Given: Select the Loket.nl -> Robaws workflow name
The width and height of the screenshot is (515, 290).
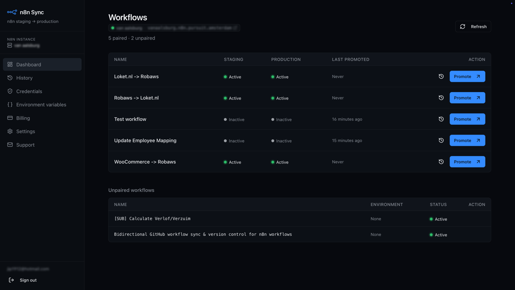Looking at the screenshot, I should (x=136, y=77).
